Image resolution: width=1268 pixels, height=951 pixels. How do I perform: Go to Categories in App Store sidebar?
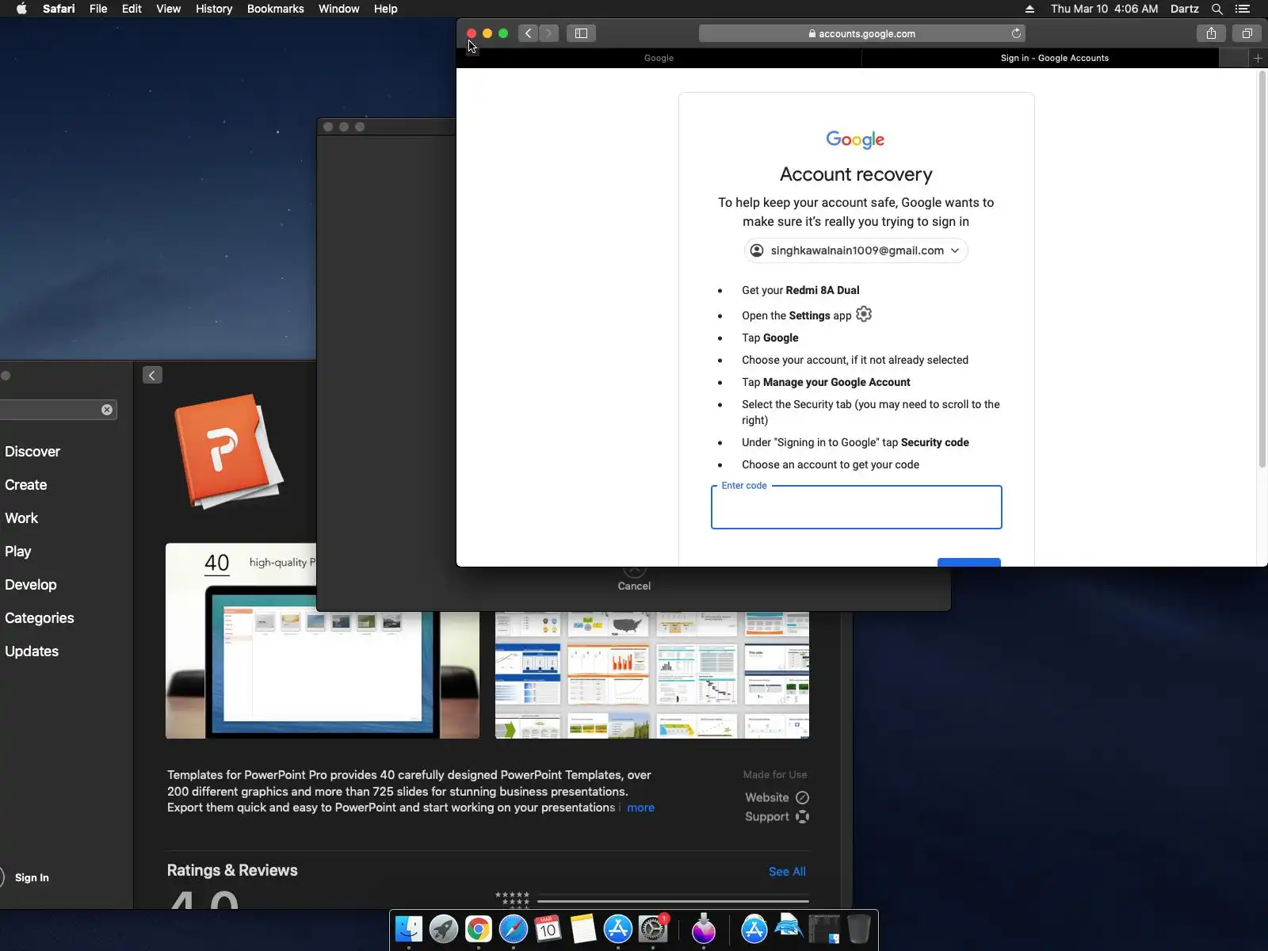pos(40,618)
